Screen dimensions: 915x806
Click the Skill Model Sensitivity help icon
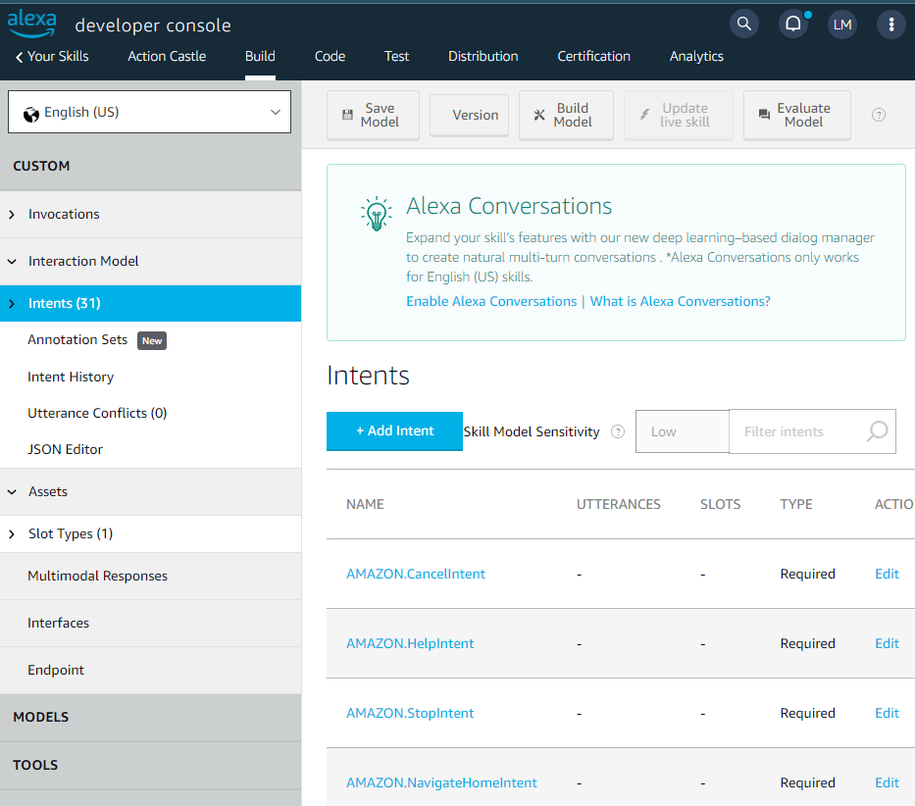point(618,431)
